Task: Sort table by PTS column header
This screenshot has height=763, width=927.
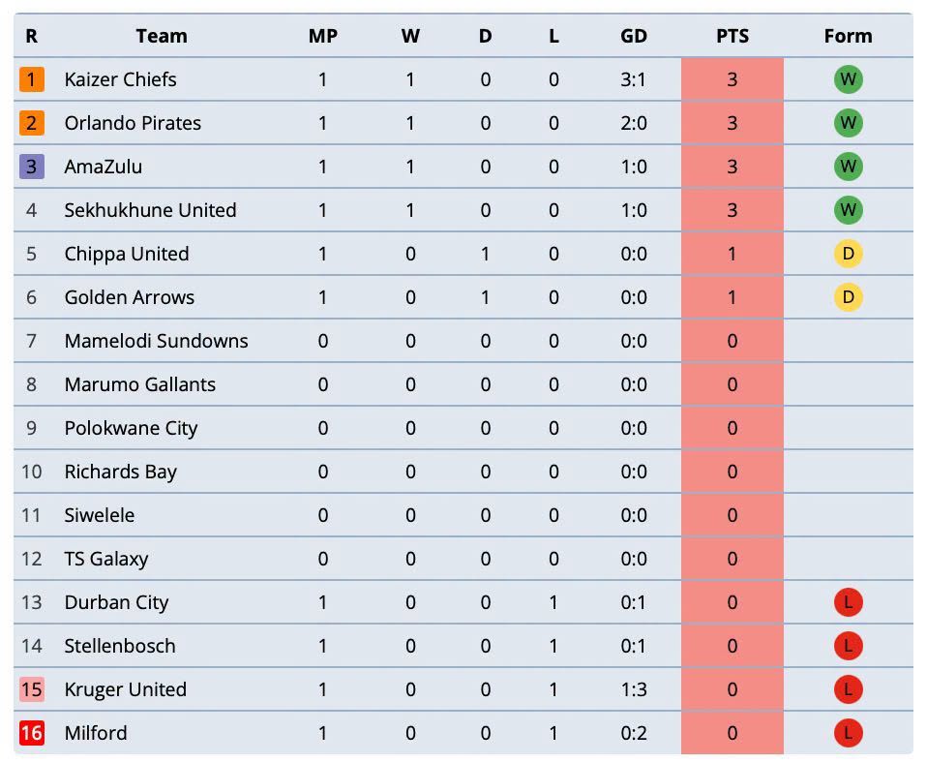Action: [x=732, y=36]
